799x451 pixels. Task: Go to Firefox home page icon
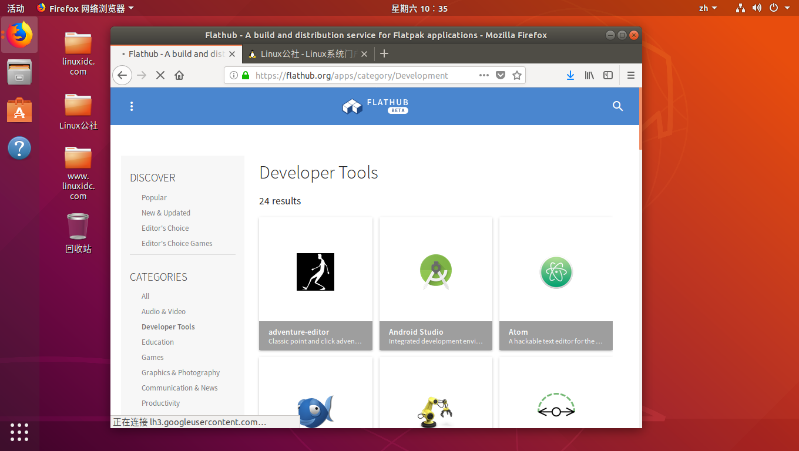(x=179, y=75)
